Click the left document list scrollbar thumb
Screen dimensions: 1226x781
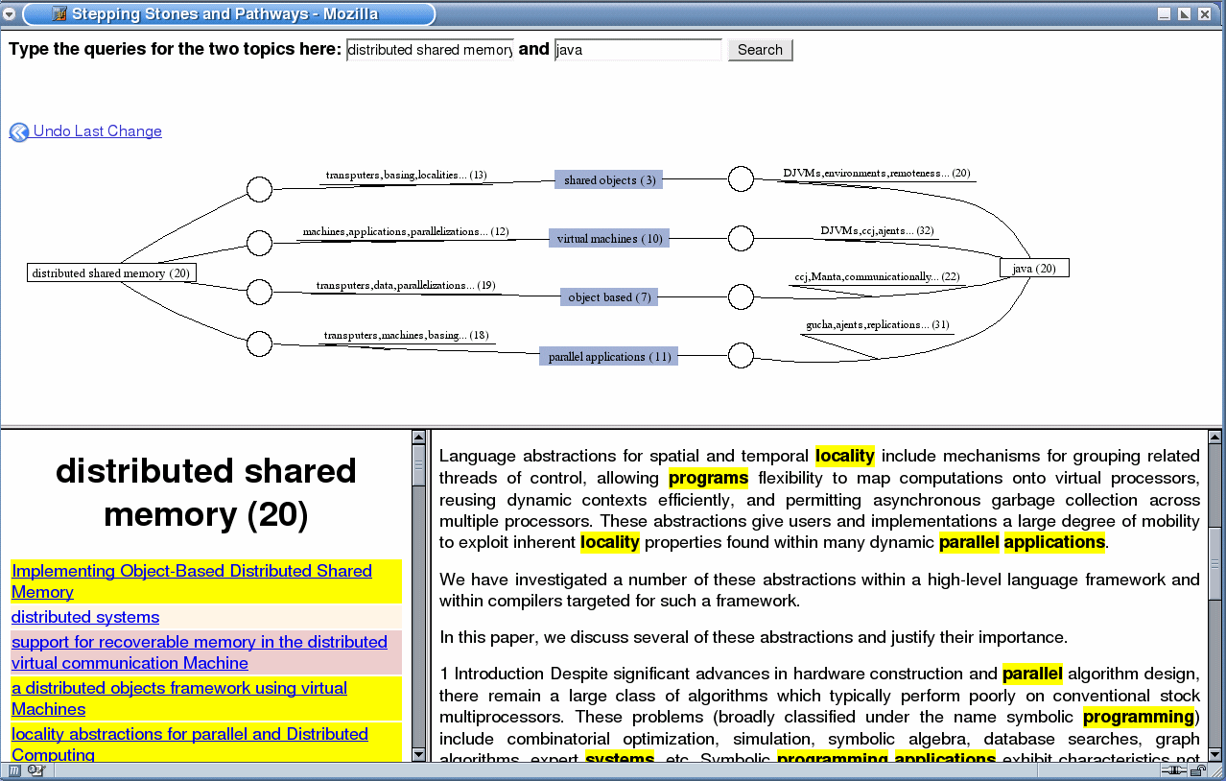(418, 466)
